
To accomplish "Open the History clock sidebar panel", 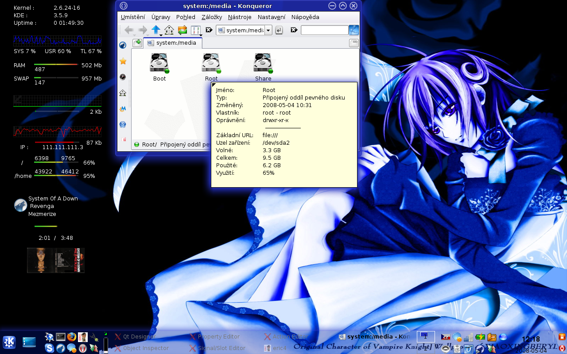I will 123,77.
